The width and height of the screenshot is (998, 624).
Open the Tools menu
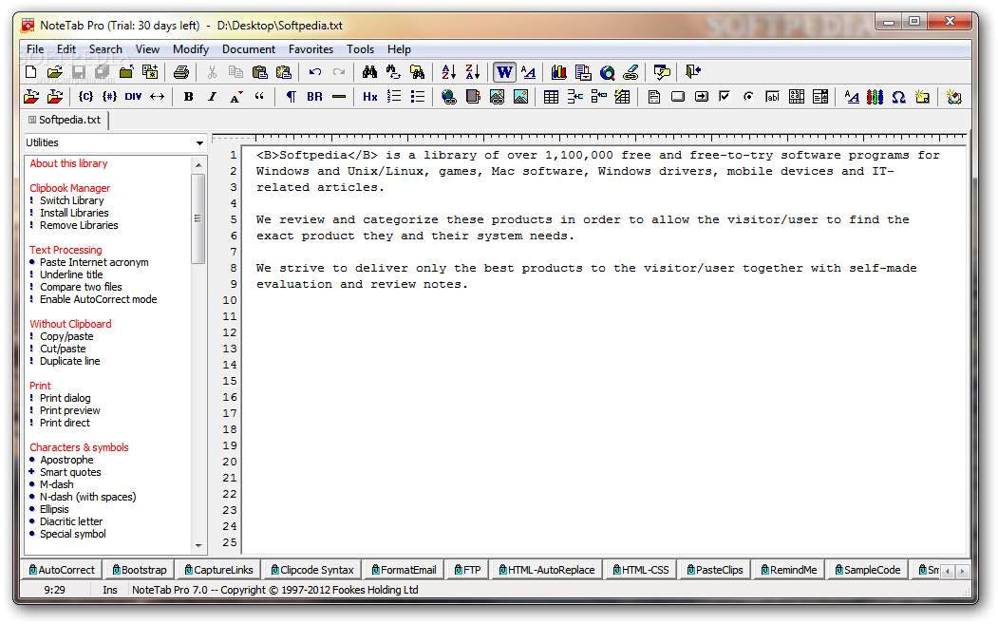(360, 49)
